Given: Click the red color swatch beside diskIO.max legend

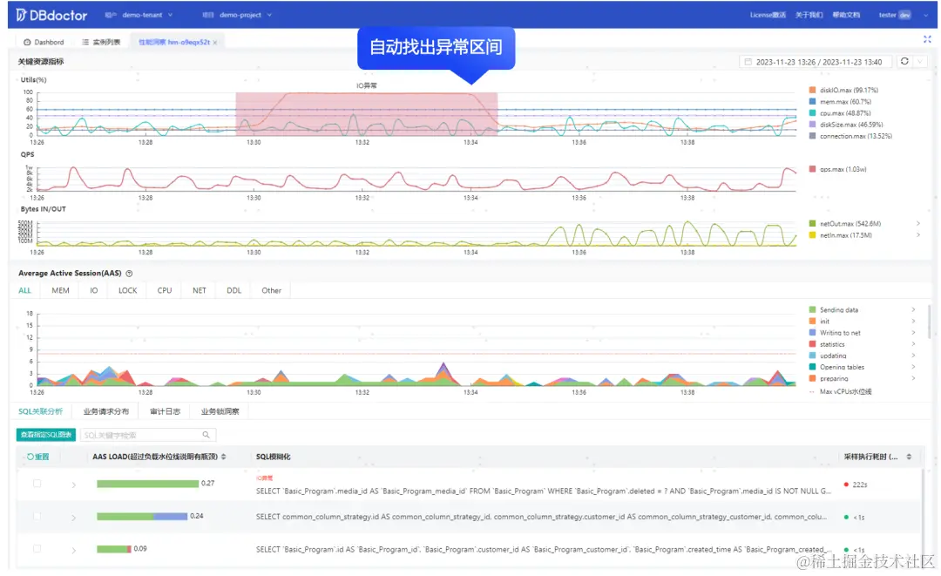Looking at the screenshot, I should click(x=810, y=89).
